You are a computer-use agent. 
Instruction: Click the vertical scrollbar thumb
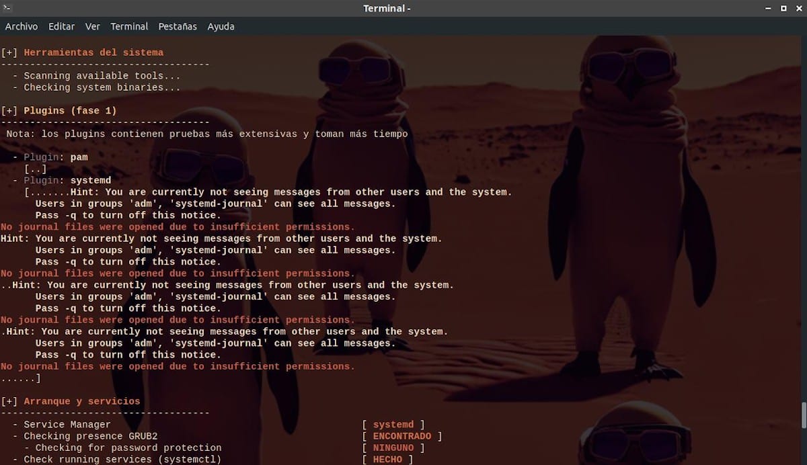coord(804,415)
